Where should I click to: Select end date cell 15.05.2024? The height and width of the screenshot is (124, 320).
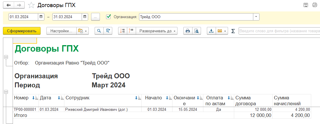click(x=188, y=109)
